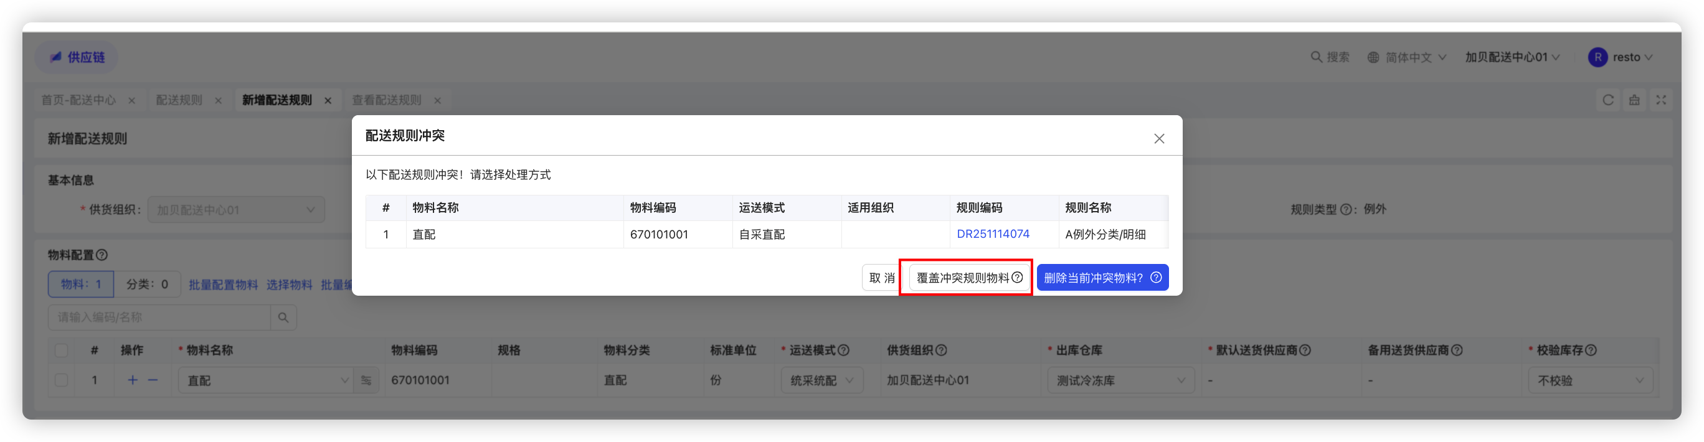The width and height of the screenshot is (1704, 442).
Task: Check the row 1 checkbox
Action: (61, 380)
